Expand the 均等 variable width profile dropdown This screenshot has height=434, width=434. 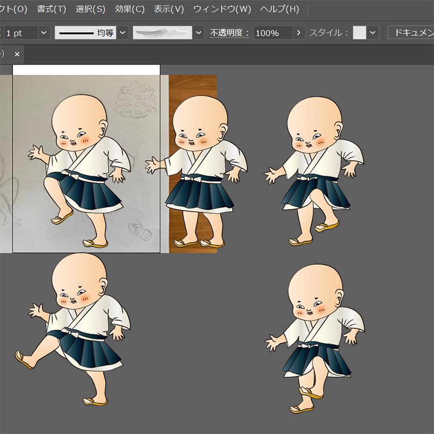(123, 33)
